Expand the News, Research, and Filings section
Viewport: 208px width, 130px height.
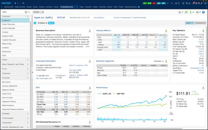pos(28,64)
